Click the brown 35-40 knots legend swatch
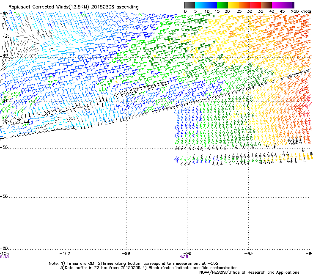This screenshot has width=313, height=275. (266, 5)
